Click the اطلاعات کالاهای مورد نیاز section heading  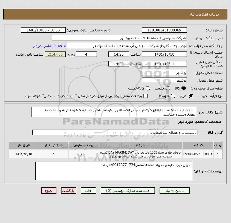200,122
